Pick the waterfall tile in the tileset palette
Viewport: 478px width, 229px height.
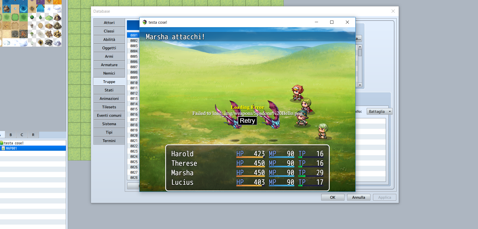pos(40,9)
